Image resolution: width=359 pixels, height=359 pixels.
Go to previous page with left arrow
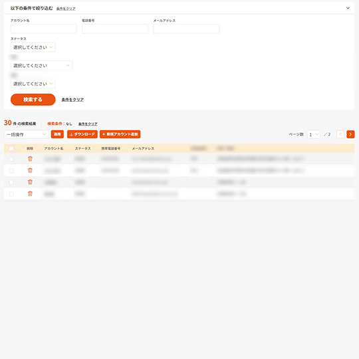click(340, 134)
